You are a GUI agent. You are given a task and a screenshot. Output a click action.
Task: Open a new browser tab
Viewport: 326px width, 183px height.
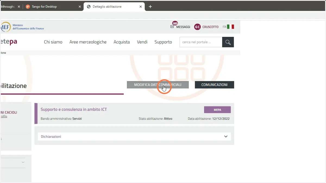point(150,7)
